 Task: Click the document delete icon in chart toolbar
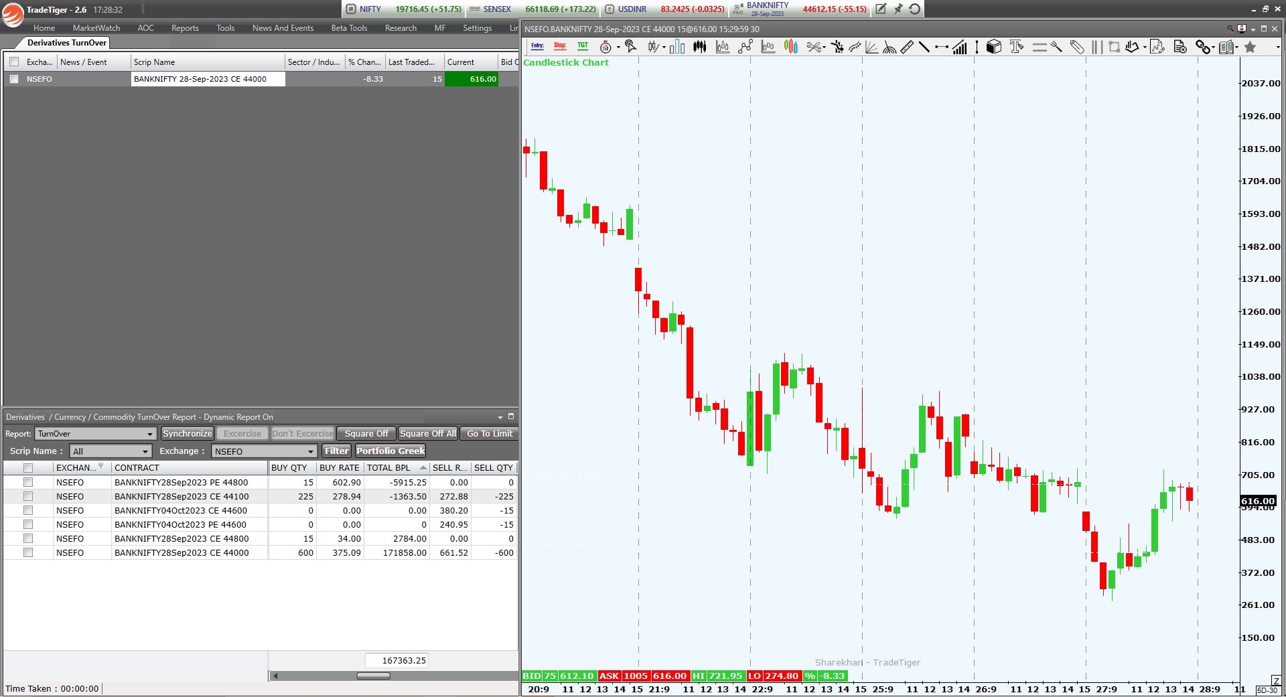[x=1180, y=47]
